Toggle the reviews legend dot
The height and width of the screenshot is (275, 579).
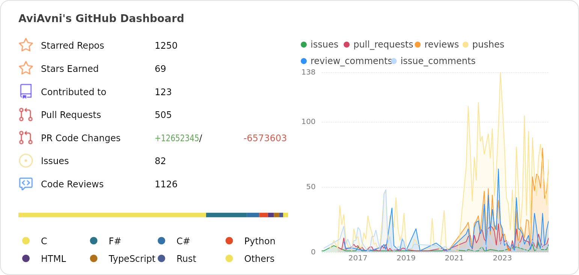click(x=418, y=45)
